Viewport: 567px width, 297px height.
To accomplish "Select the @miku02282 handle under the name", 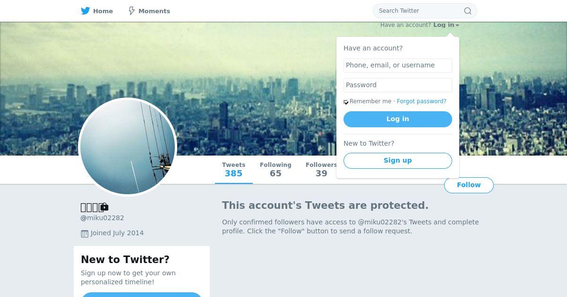I will [103, 218].
